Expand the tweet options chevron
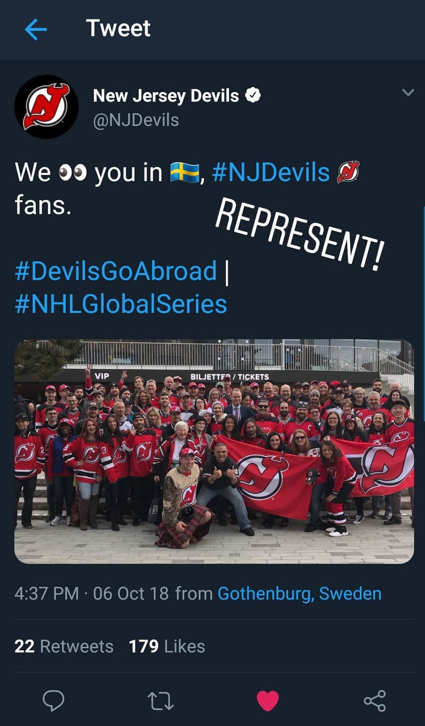This screenshot has width=425, height=726. [408, 92]
